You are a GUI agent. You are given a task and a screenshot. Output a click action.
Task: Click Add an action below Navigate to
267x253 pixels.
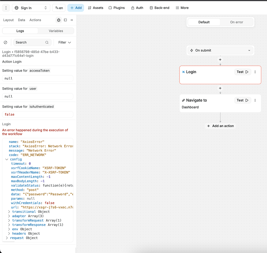(x=220, y=126)
